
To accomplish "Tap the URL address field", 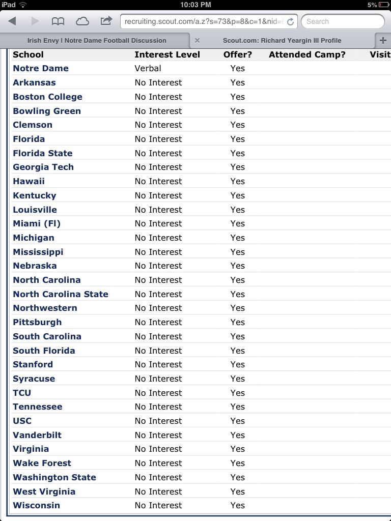I will point(204,21).
